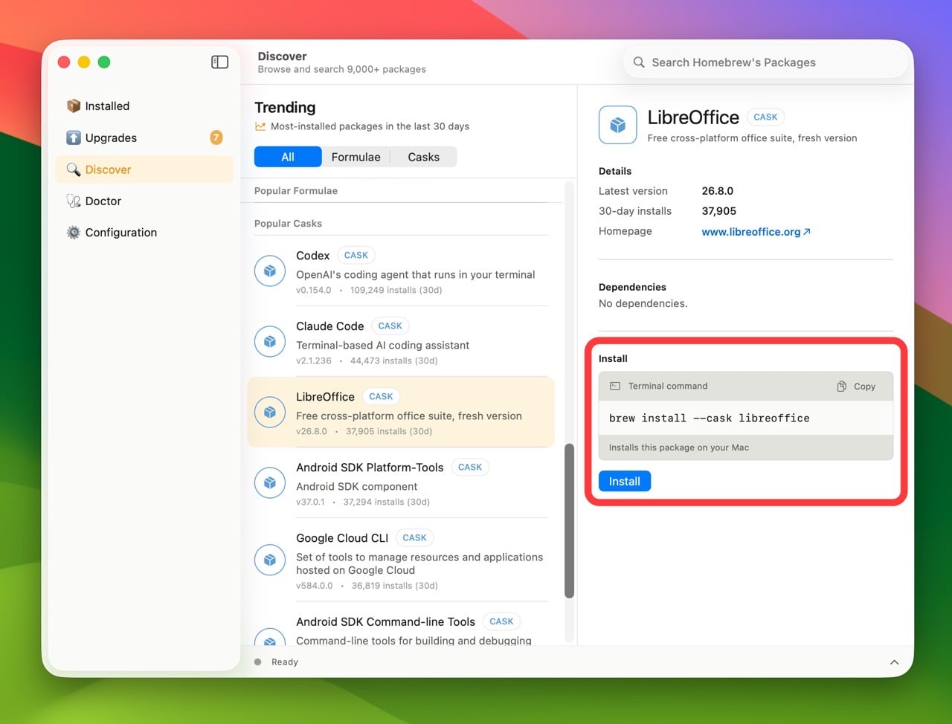
Task: Open Configuration via the gear icon
Action: click(74, 232)
